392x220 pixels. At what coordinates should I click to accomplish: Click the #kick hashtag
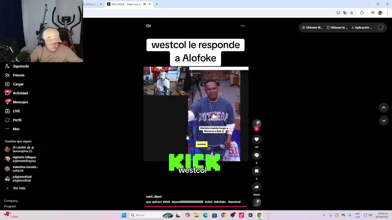(166, 202)
